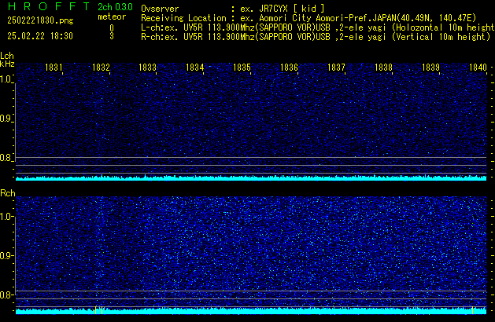
Task: Click the 1.0 frequency label on Lch
Action: tap(6, 79)
